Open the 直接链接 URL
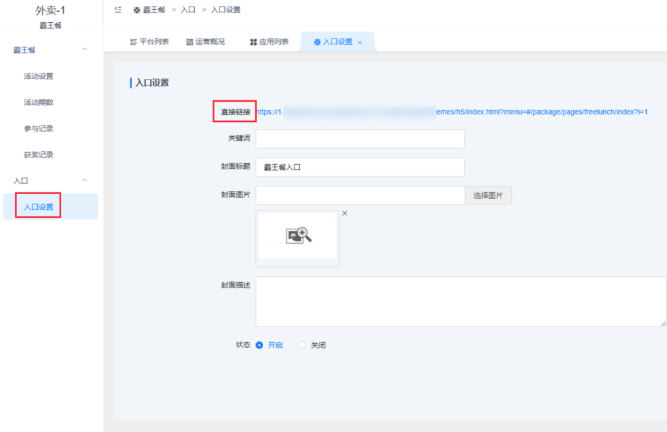Image resolution: width=667 pixels, height=432 pixels. 456,111
